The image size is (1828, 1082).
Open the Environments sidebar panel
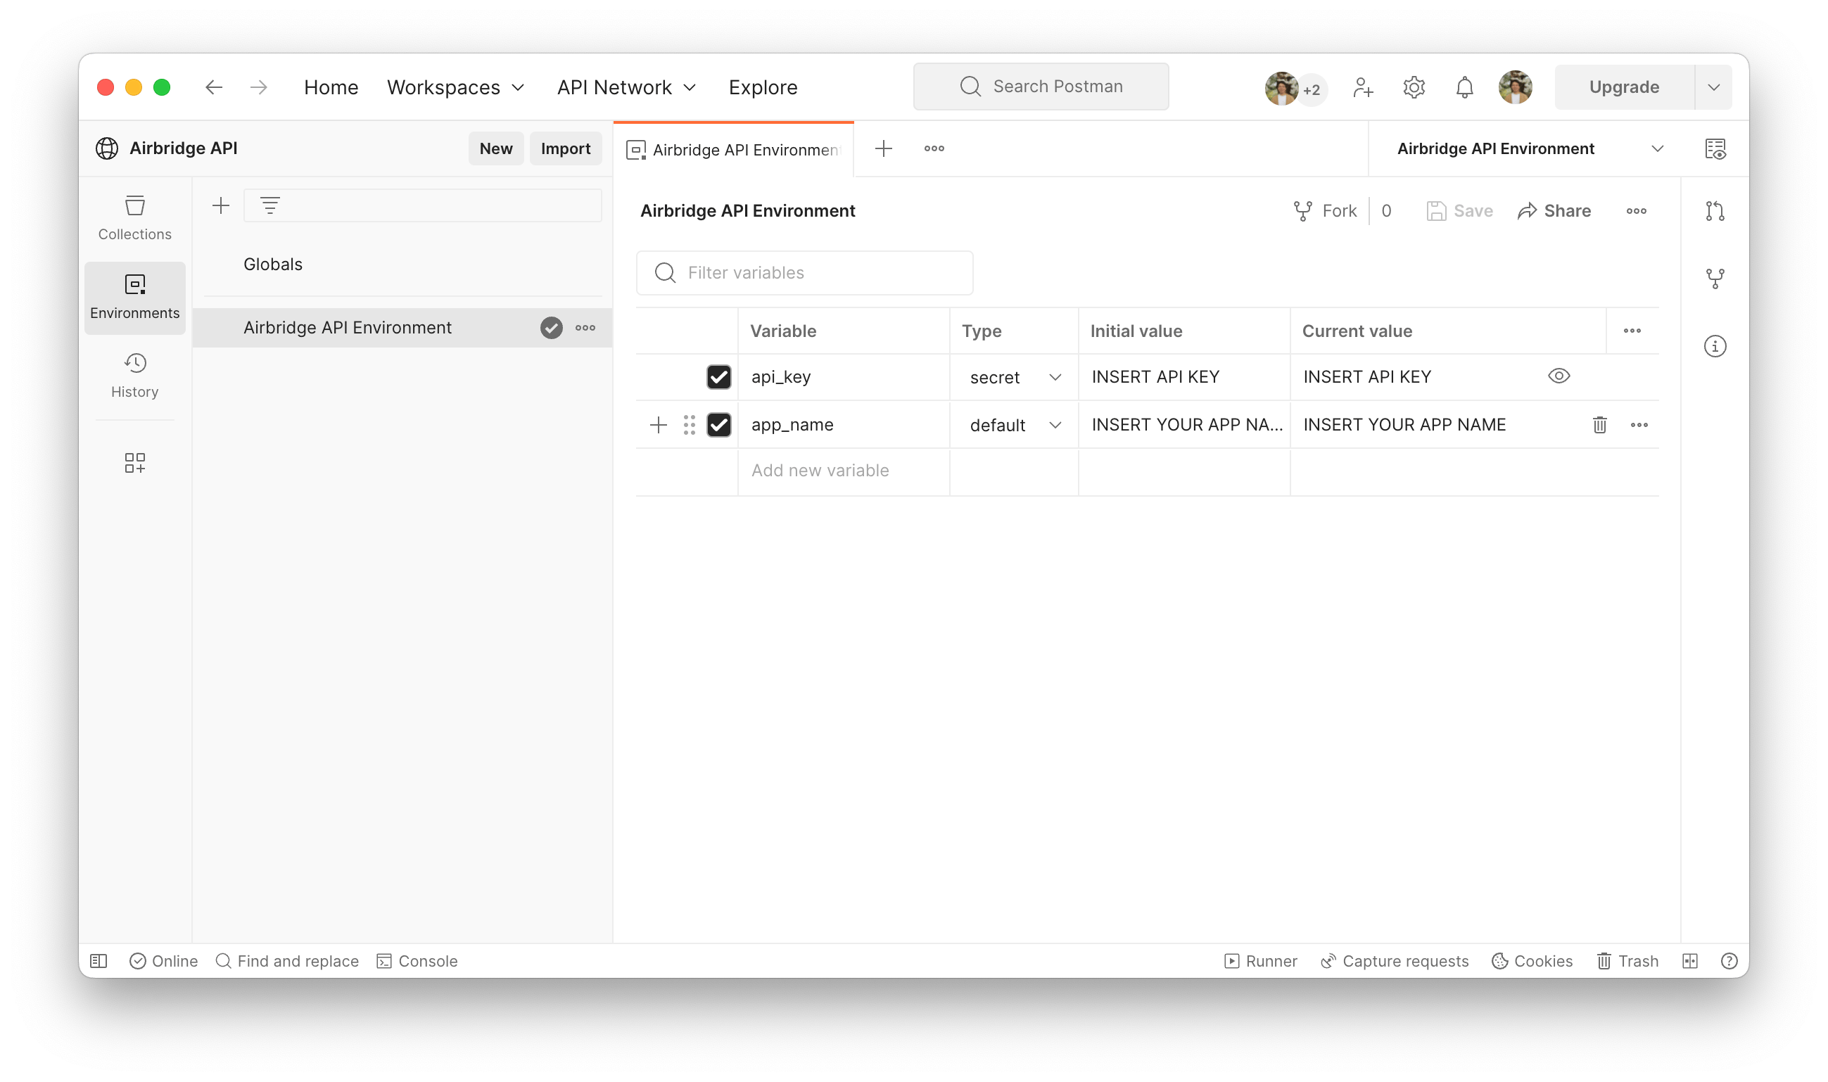pyautogui.click(x=135, y=298)
